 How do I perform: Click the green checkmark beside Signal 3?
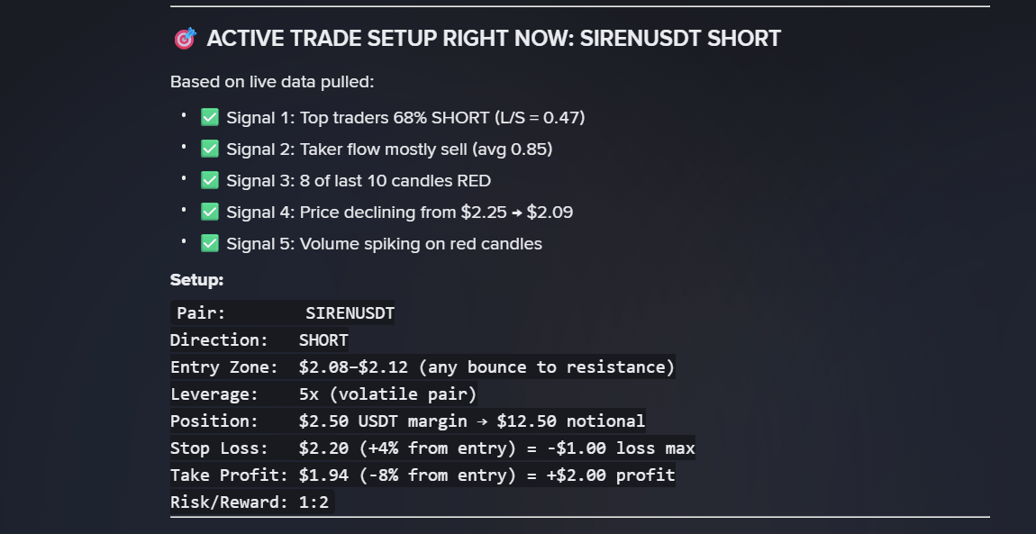[210, 180]
